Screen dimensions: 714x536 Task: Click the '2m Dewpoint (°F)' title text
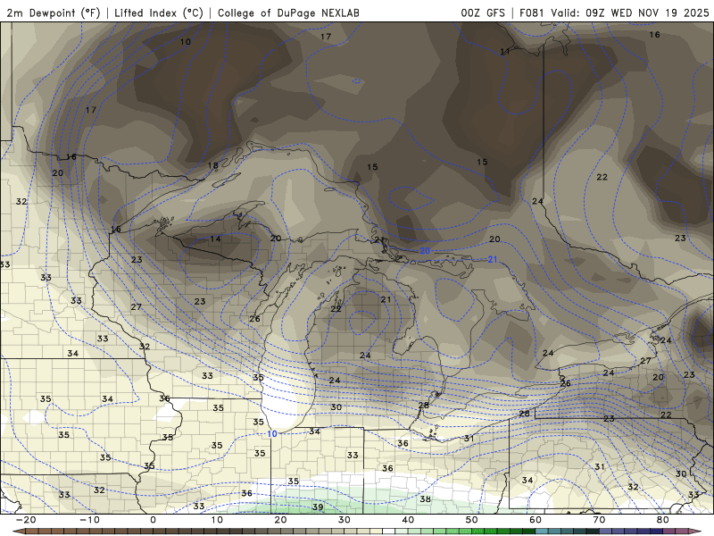click(x=54, y=13)
